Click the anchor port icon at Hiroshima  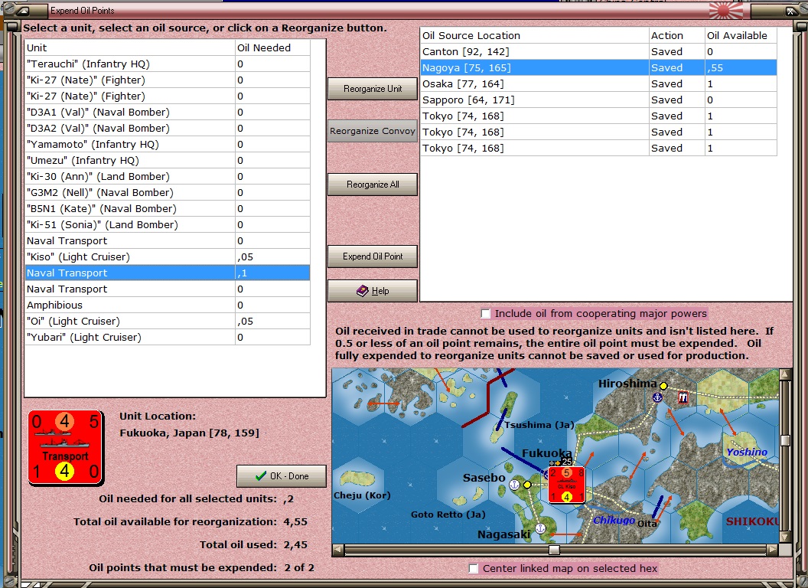pyautogui.click(x=656, y=397)
